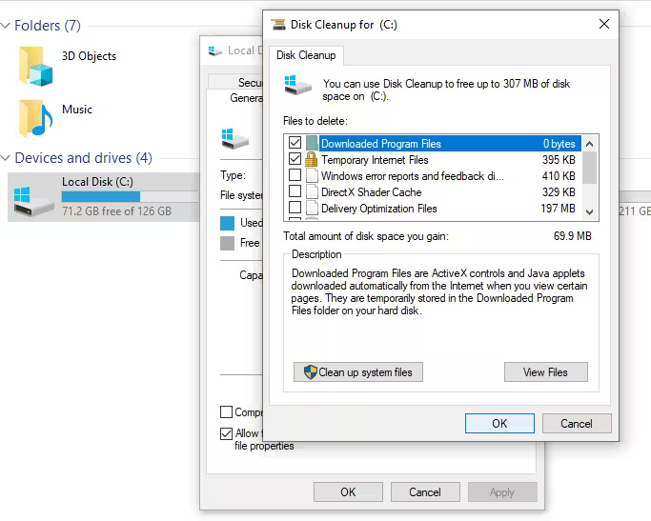Cancel the Disk Cleanup dialog
Viewport: 651px width, 521px height.
point(577,424)
